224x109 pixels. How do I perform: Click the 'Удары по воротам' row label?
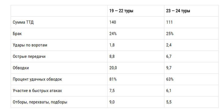point(30,45)
